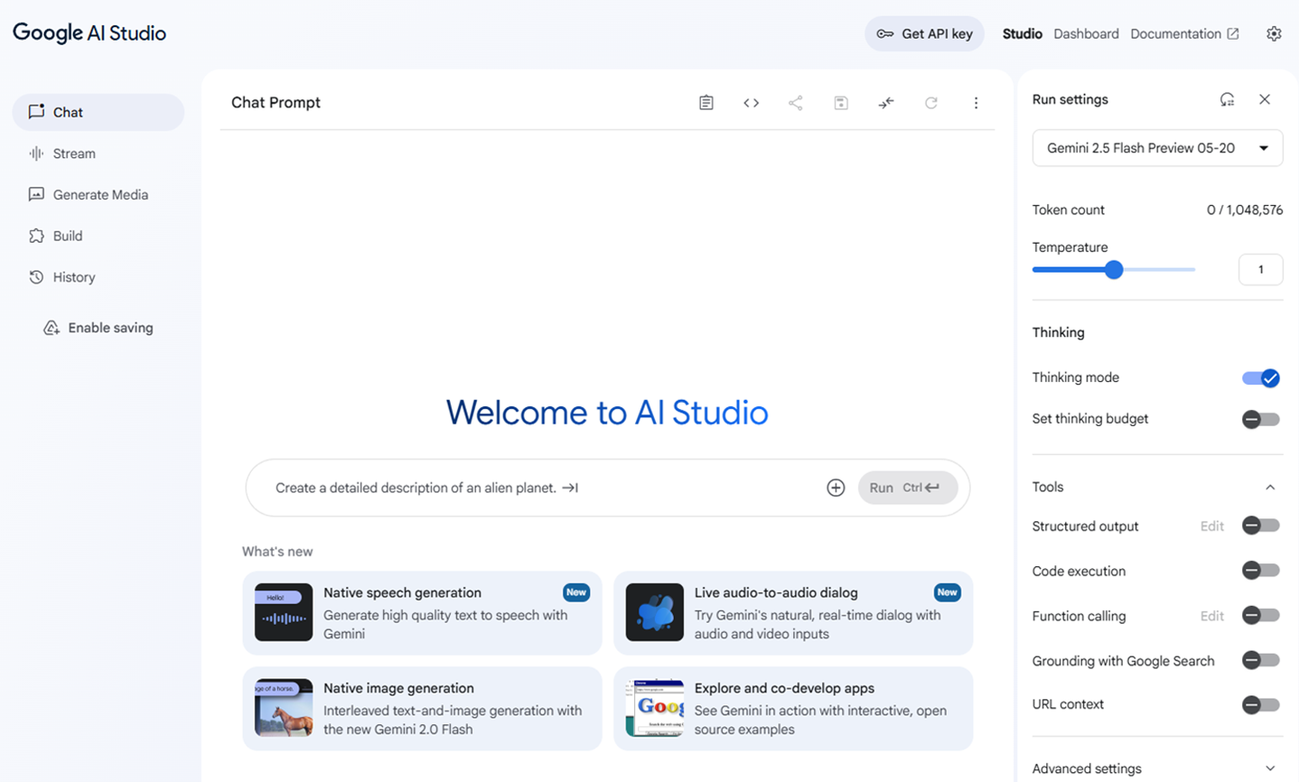The height and width of the screenshot is (782, 1299).
Task: Click the Generate Media image icon
Action: tap(36, 194)
